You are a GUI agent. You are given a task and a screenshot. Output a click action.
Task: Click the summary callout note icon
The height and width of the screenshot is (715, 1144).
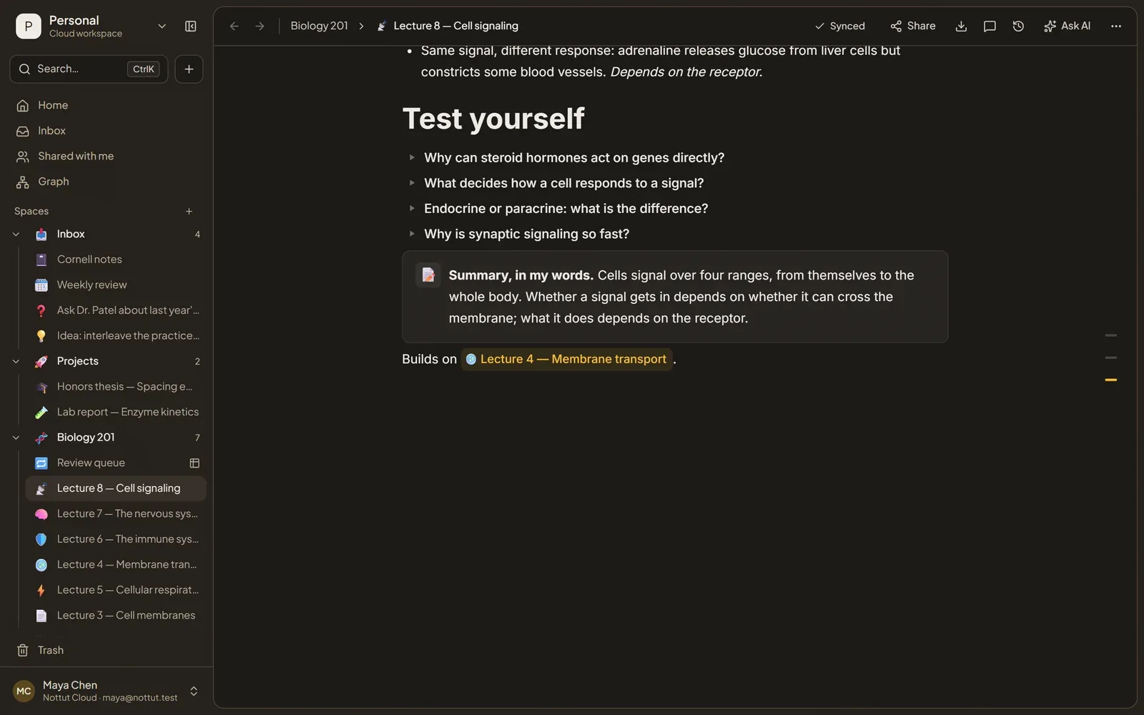[428, 275]
